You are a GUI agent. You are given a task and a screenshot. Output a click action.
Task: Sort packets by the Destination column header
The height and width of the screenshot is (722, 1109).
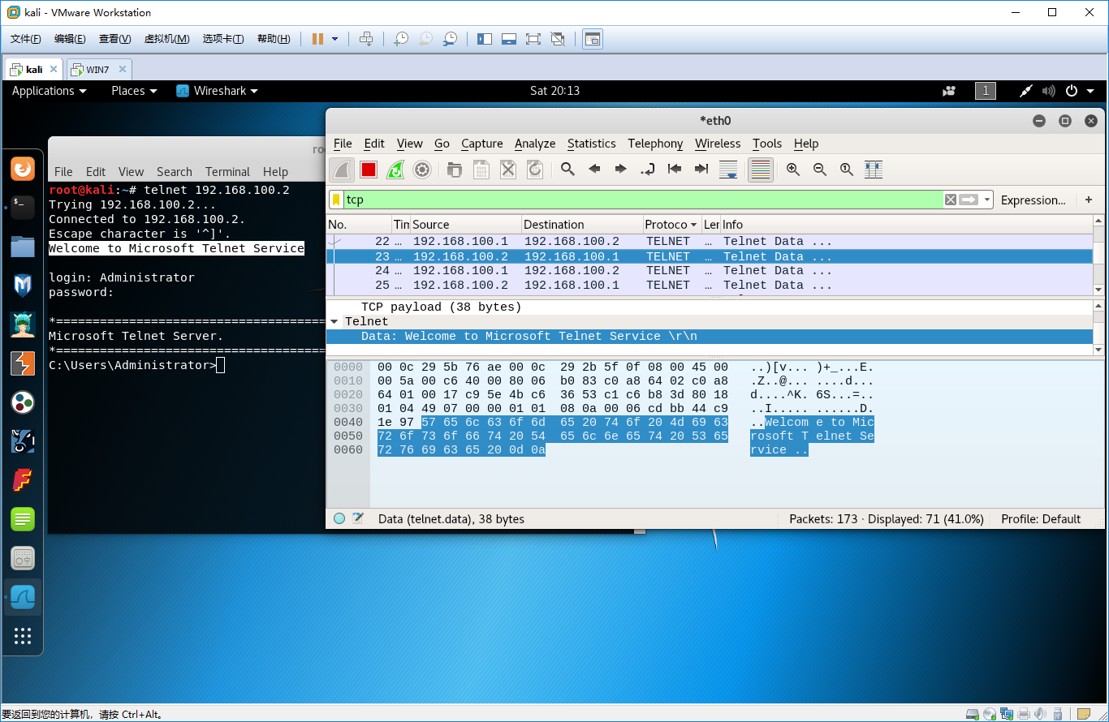[581, 225]
